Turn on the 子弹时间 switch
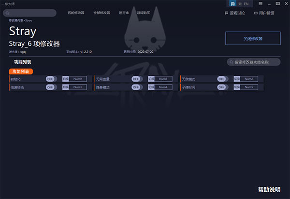 pos(222,87)
